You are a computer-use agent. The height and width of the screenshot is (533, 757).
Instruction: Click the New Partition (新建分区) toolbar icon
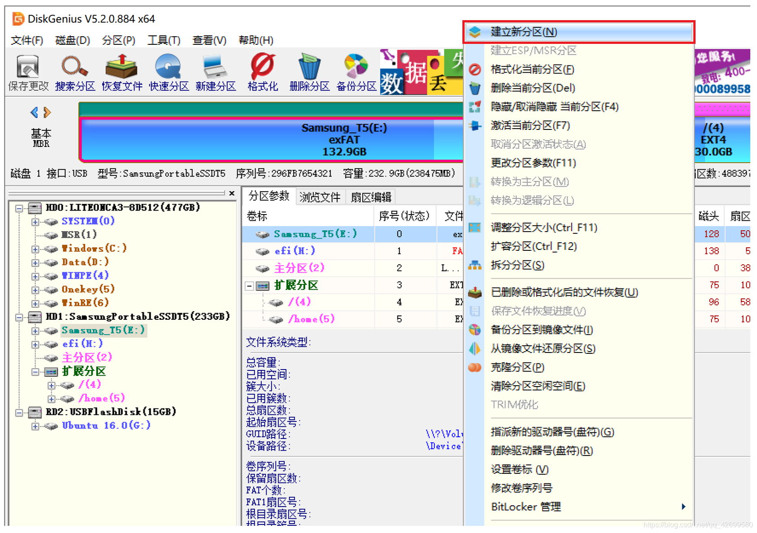click(x=215, y=67)
